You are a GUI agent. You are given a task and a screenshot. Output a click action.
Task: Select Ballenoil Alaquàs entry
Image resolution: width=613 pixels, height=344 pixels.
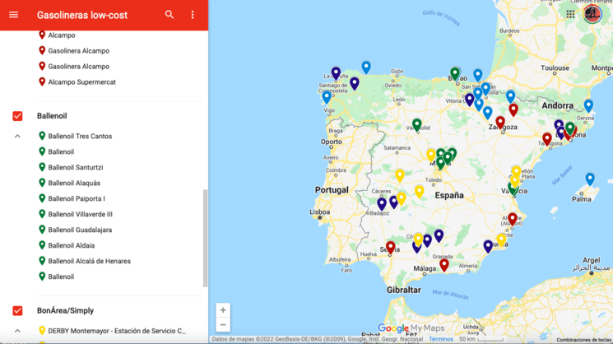click(x=74, y=183)
